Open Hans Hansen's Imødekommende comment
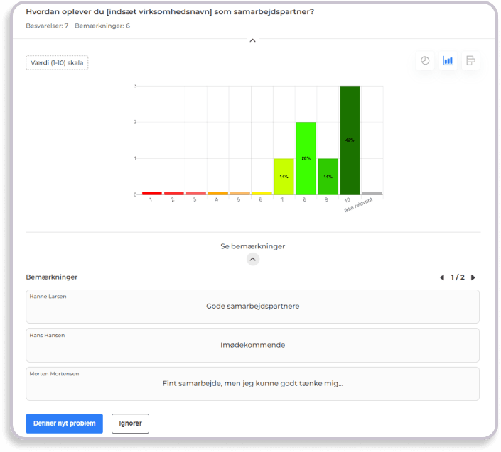The height and width of the screenshot is (452, 501). (252, 345)
